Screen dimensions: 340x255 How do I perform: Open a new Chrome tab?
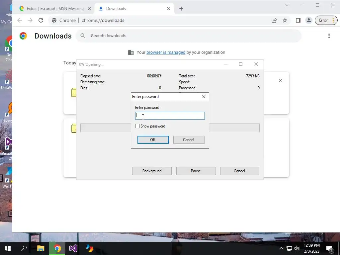point(181,9)
